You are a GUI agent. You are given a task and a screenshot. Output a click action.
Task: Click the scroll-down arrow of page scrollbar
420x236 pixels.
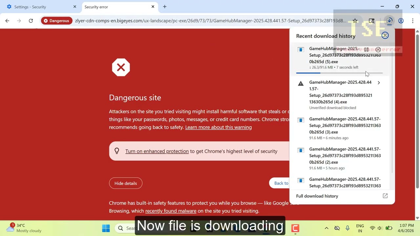(x=417, y=218)
